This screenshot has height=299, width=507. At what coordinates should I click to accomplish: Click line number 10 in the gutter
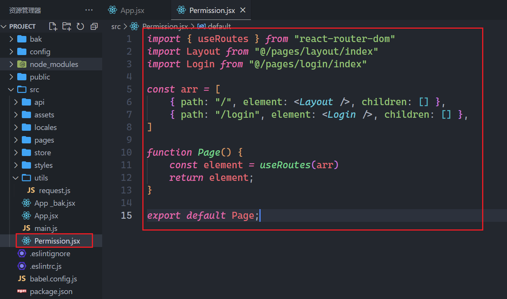[x=126, y=152]
